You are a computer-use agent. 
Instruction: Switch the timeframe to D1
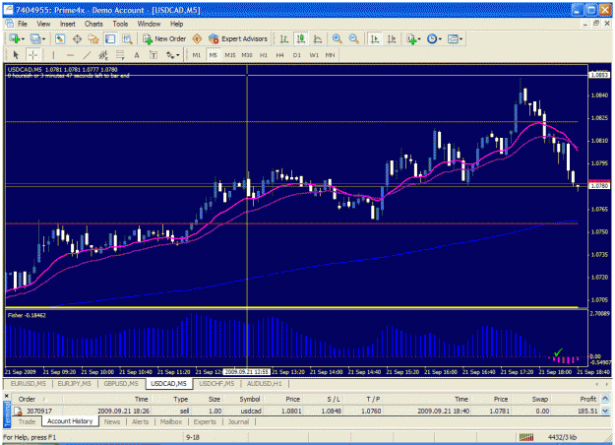coord(297,55)
